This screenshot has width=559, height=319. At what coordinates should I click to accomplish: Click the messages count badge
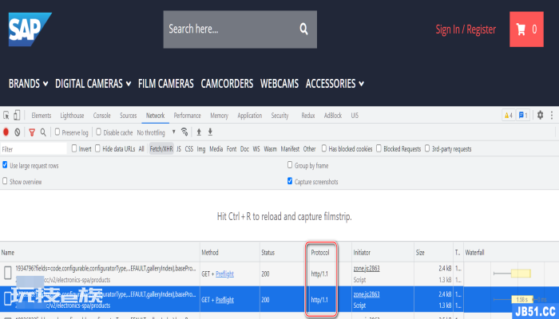tap(523, 116)
